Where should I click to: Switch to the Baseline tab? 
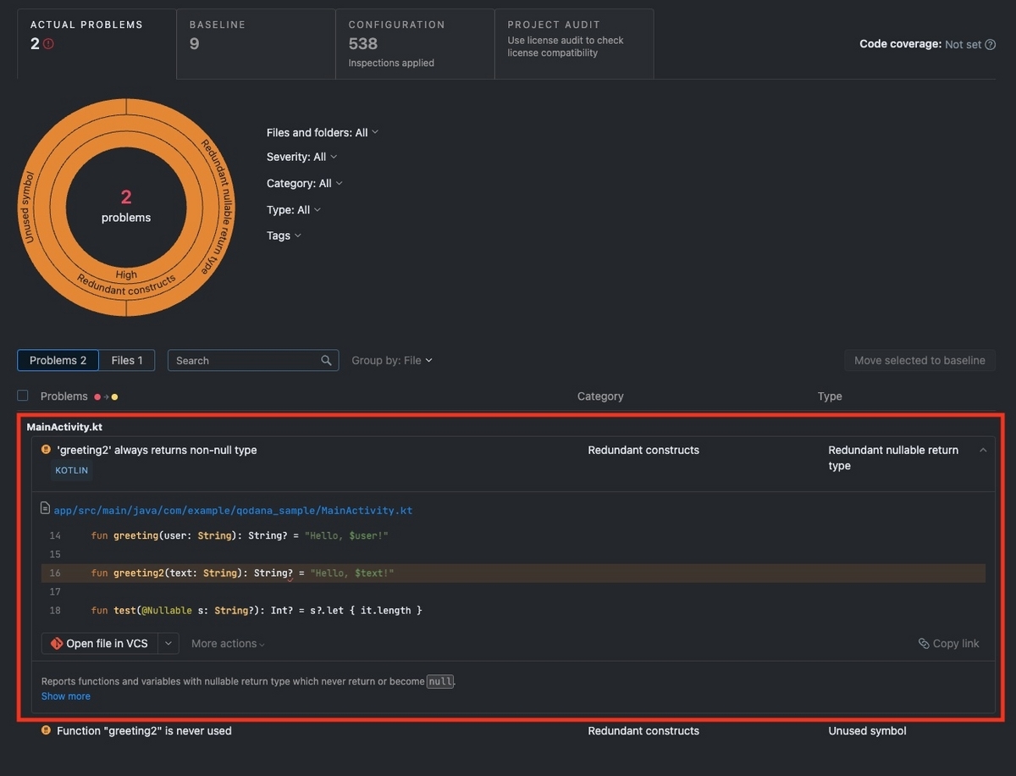coord(256,44)
